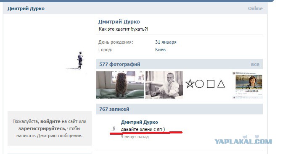Click the profile name in the top bar
This screenshot has width=283, height=154.
[26, 8]
